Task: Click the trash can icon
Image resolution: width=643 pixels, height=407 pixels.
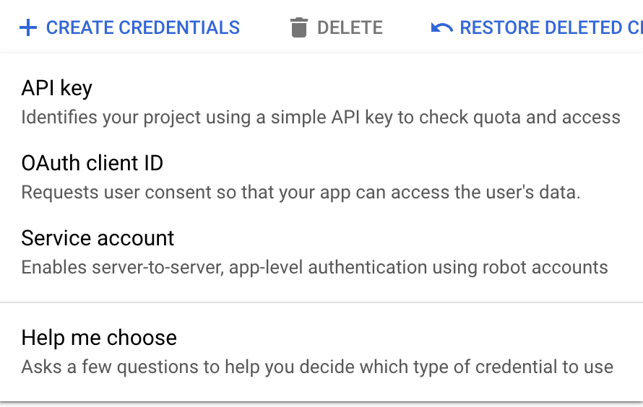Action: [298, 28]
